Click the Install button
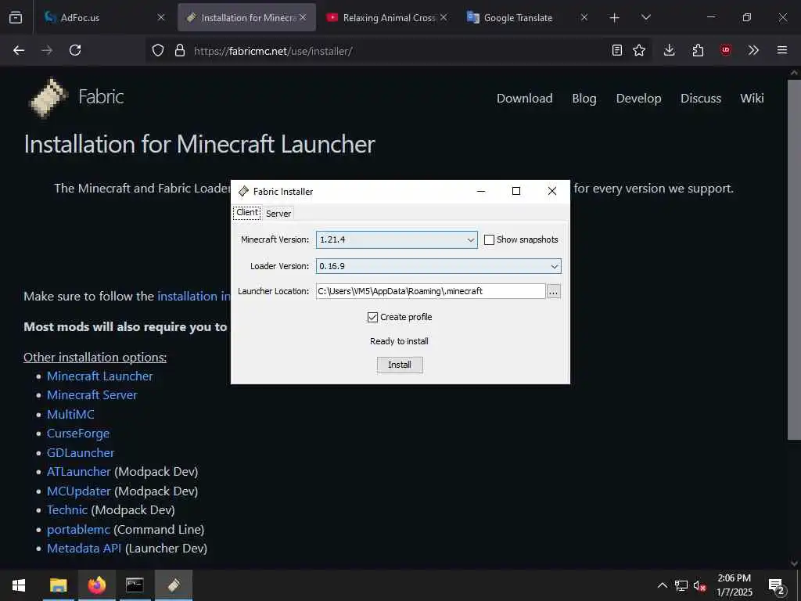 (400, 365)
